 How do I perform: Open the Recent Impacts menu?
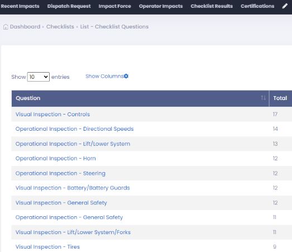pos(20,6)
